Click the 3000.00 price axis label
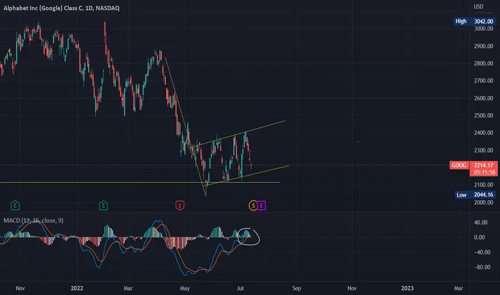This screenshot has height=295, width=500. tap(483, 29)
